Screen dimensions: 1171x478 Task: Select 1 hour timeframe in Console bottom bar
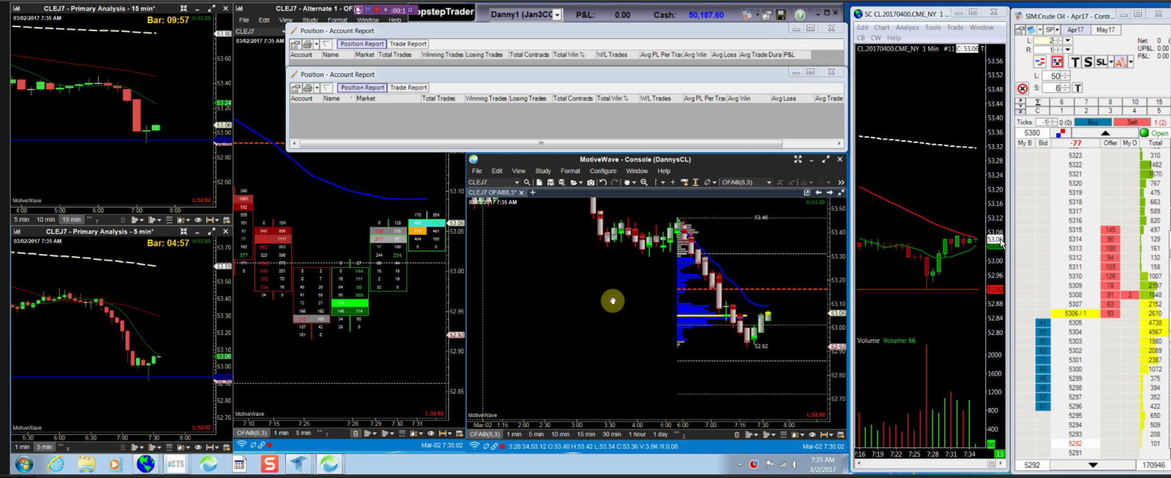(x=637, y=434)
